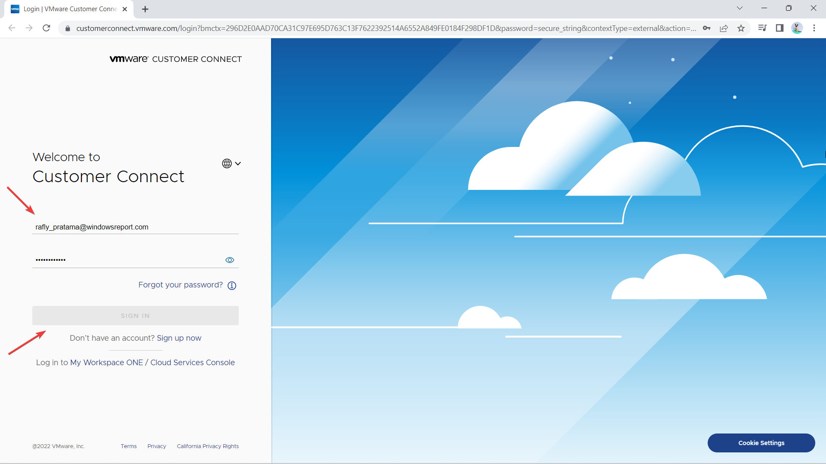The image size is (826, 464).
Task: Click the Cookie Settings button
Action: (x=761, y=443)
